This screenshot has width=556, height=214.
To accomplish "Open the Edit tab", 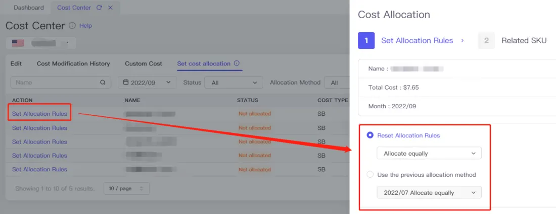I will (16, 63).
